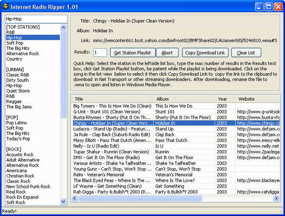This screenshot has height=216, width=285.
Task: Minimize the Internet Radio Ripper window
Action: click(259, 7)
